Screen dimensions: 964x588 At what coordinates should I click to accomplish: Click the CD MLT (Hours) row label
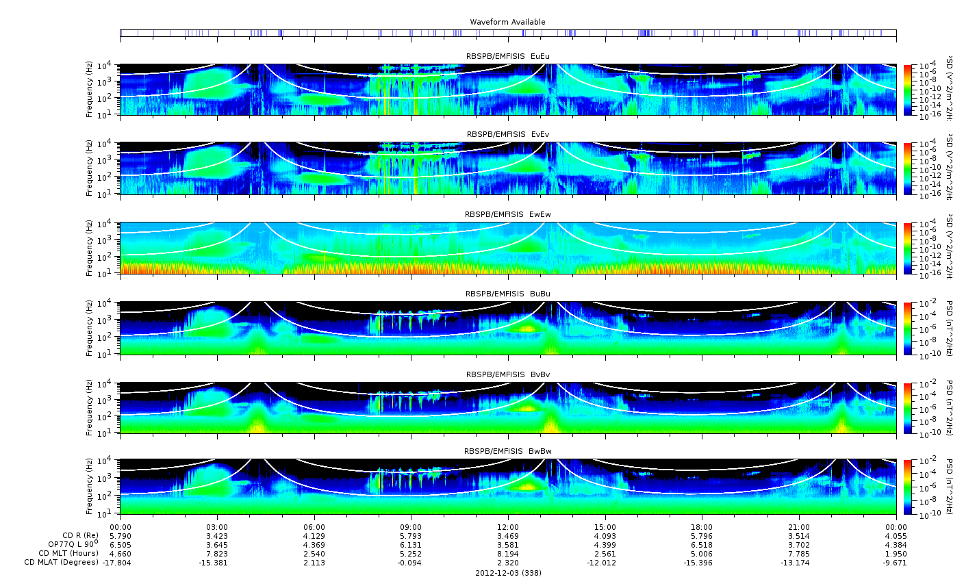(x=68, y=553)
